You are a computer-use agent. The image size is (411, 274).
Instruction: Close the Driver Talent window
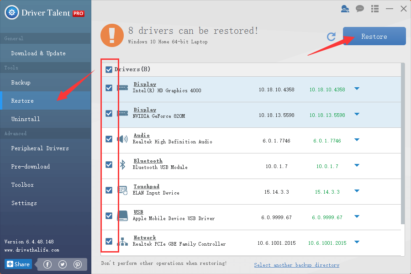point(404,9)
